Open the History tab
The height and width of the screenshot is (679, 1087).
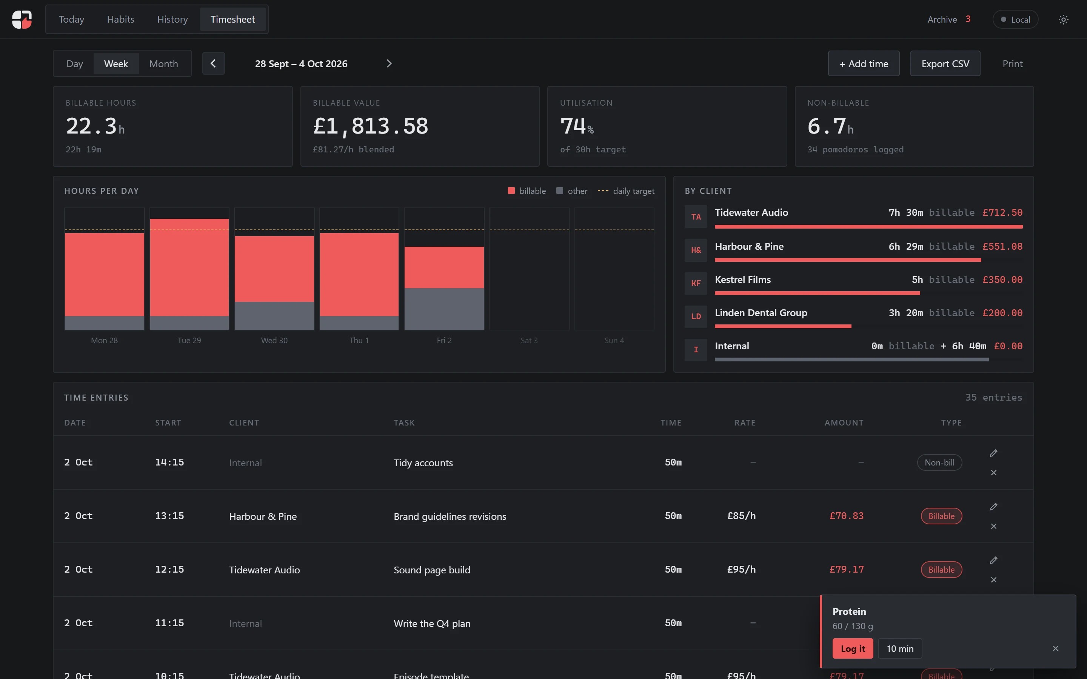tap(172, 19)
